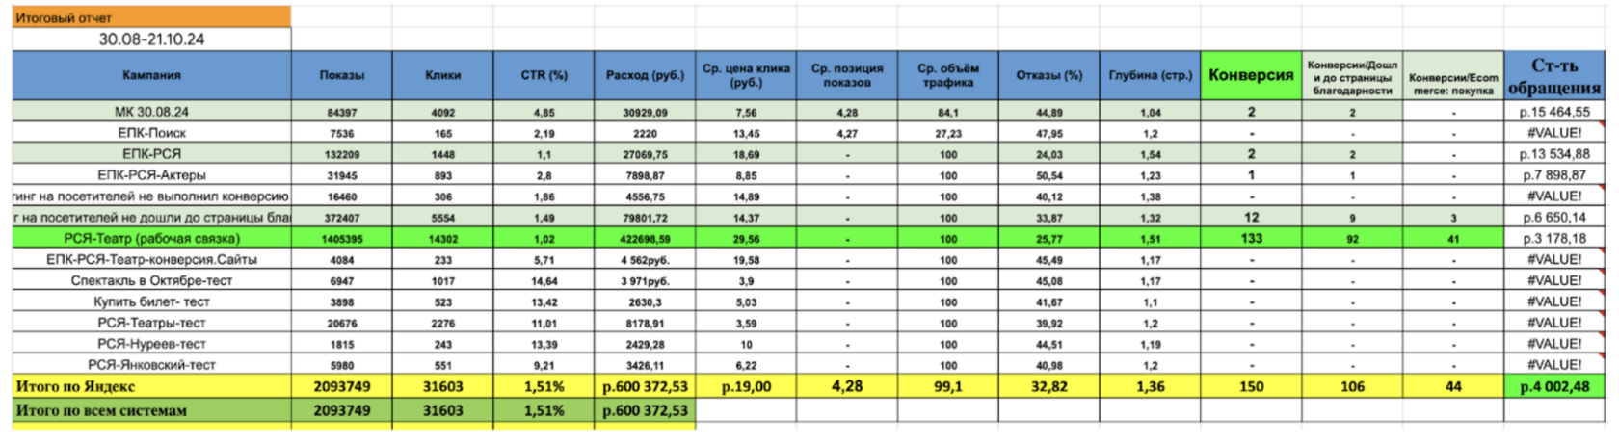The width and height of the screenshot is (1619, 445).
Task: Click the 'CTR (%)' header cell
Action: (544, 75)
